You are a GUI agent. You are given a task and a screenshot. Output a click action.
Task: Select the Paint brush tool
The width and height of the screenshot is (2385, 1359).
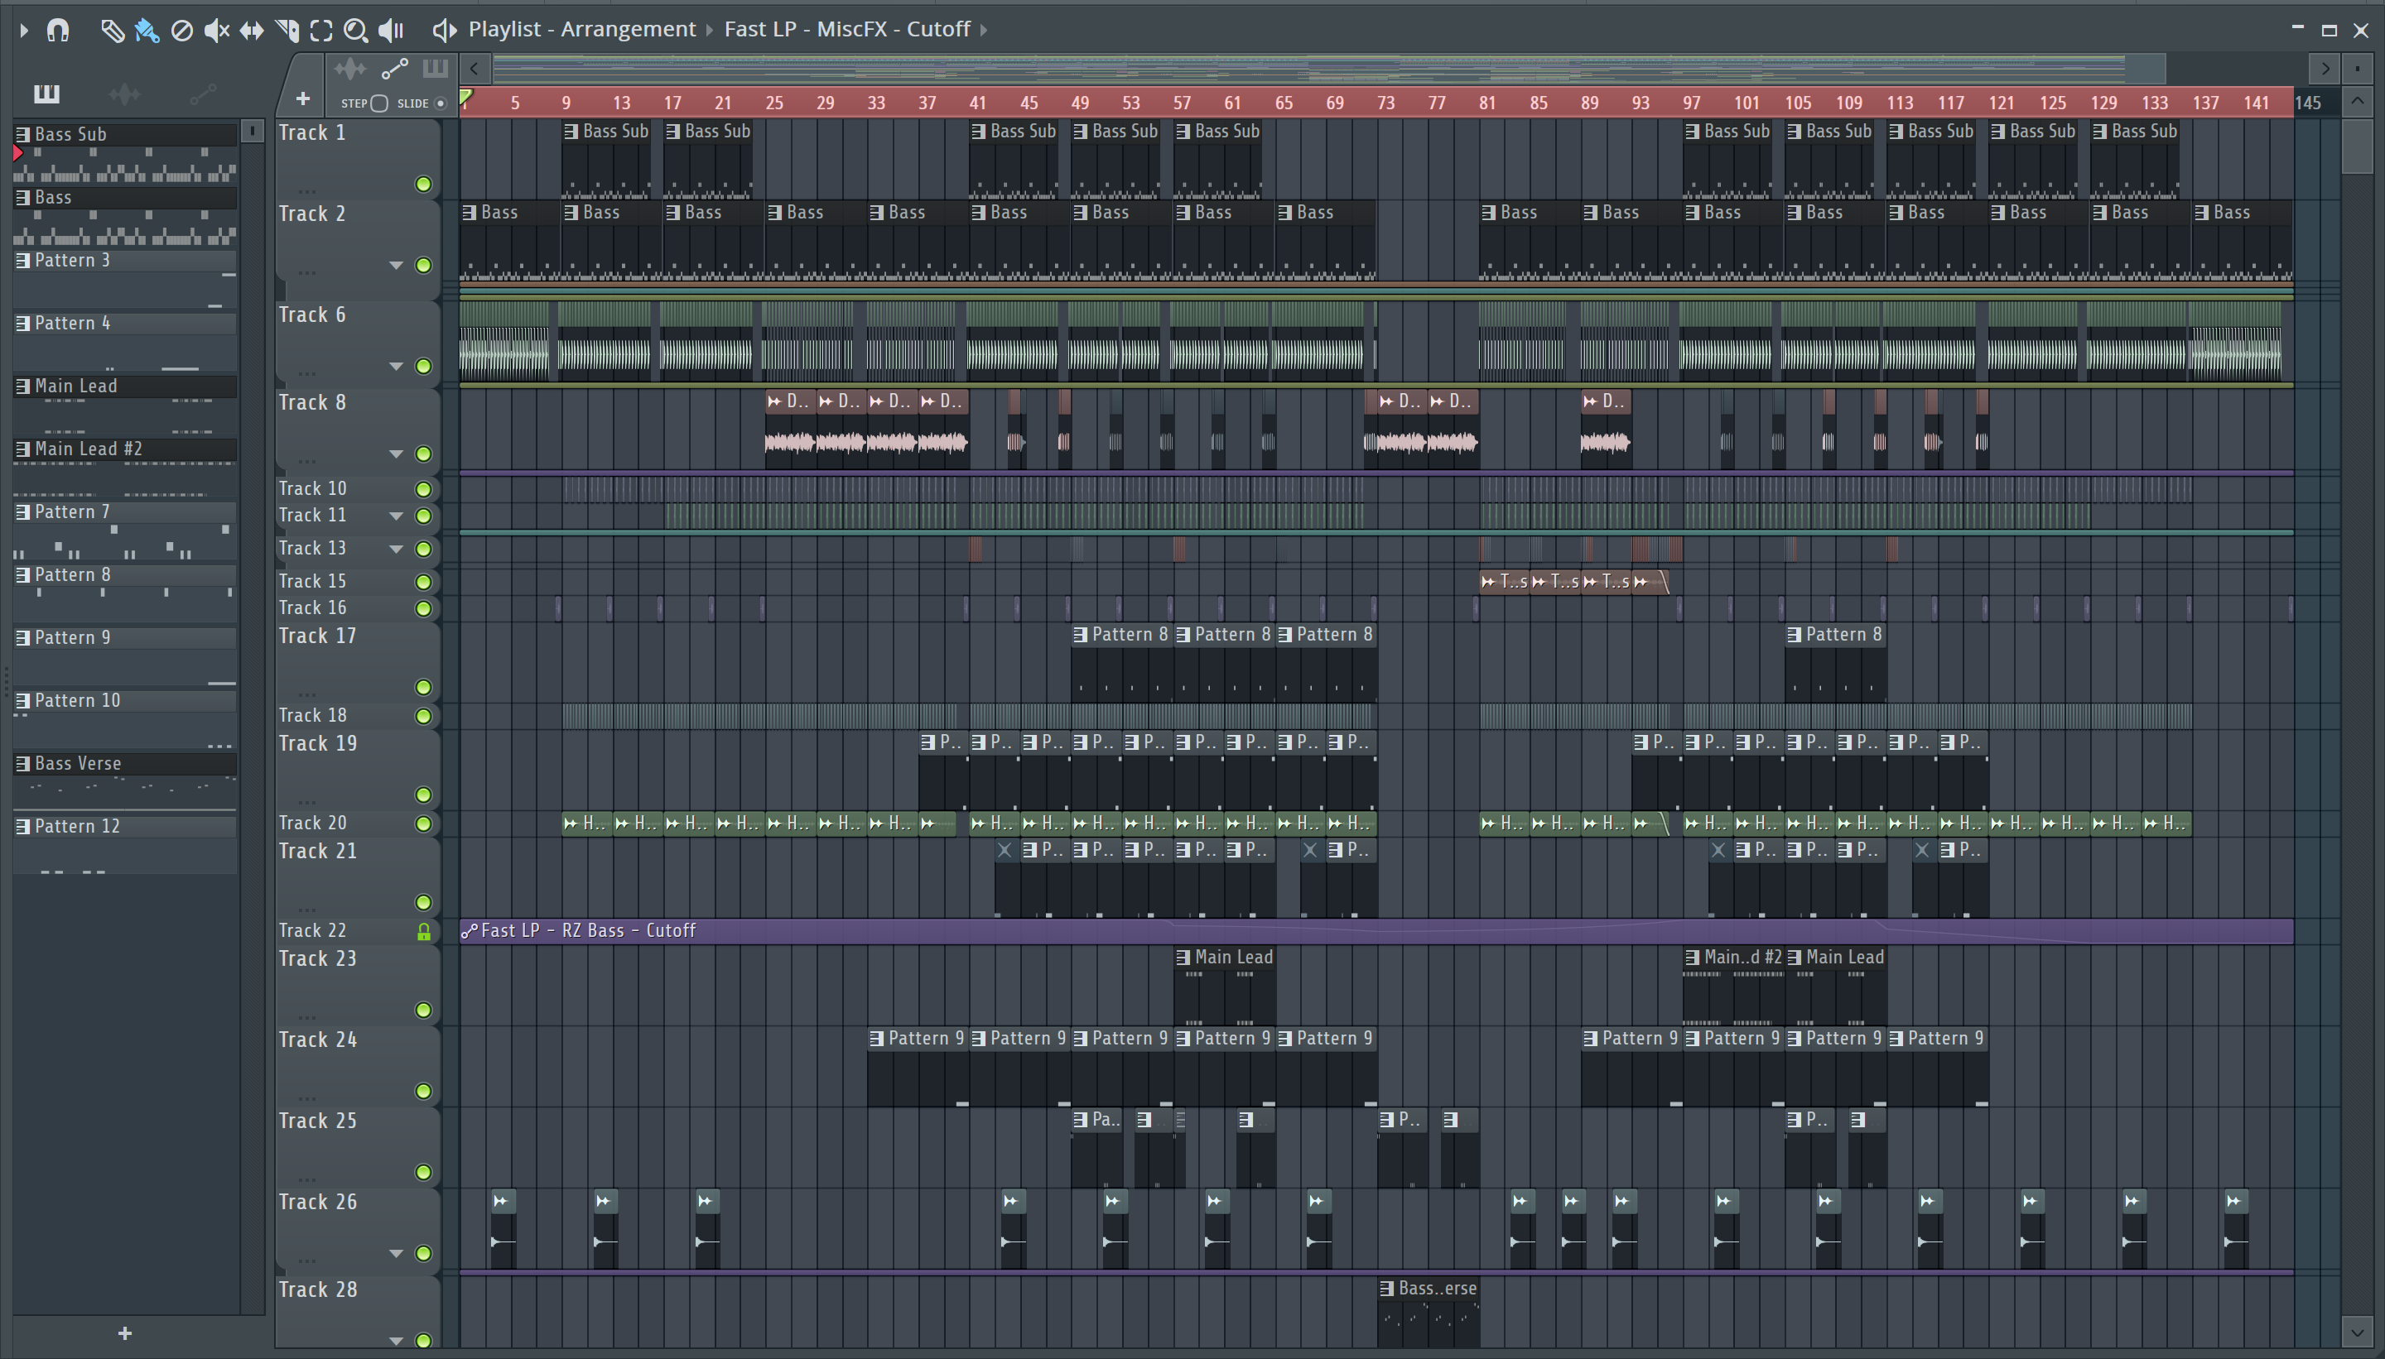147,31
